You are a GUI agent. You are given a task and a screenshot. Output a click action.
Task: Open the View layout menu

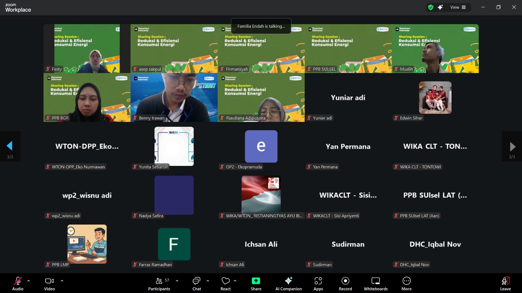click(x=458, y=7)
